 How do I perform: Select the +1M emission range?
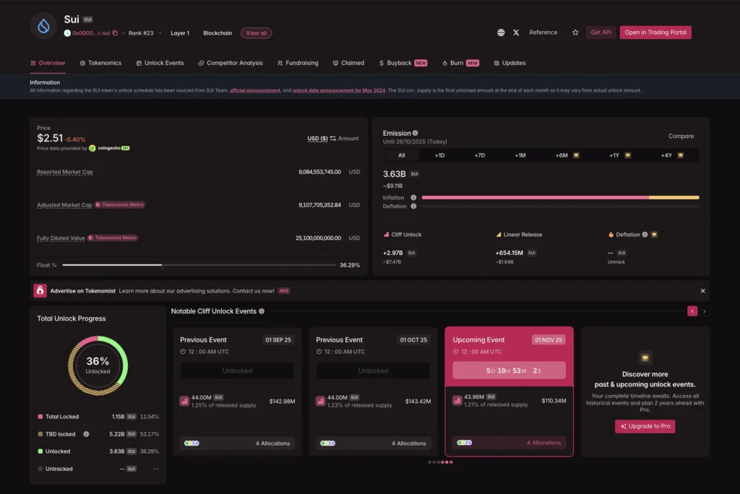[520, 155]
